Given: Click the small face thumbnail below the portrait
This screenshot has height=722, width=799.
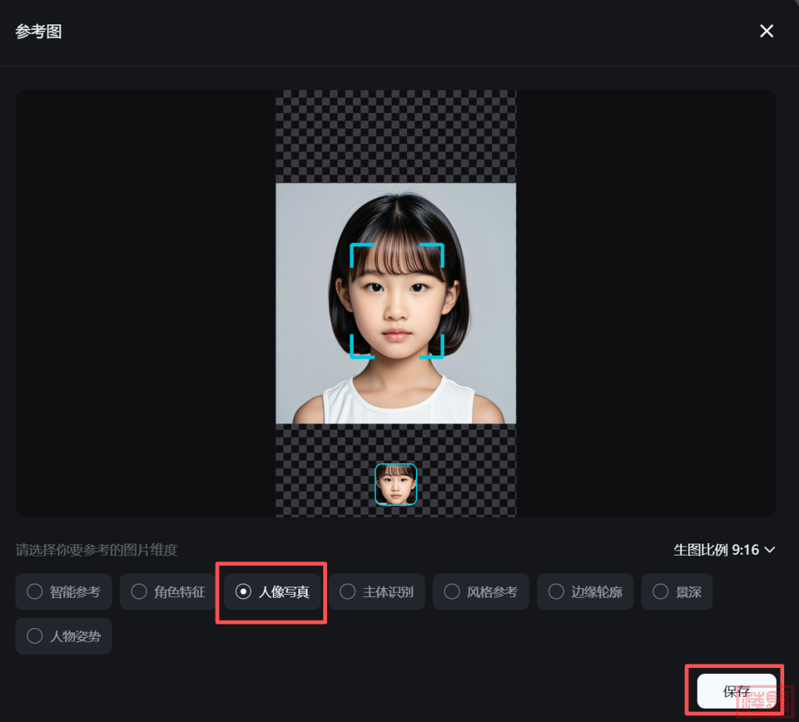Looking at the screenshot, I should click(396, 485).
